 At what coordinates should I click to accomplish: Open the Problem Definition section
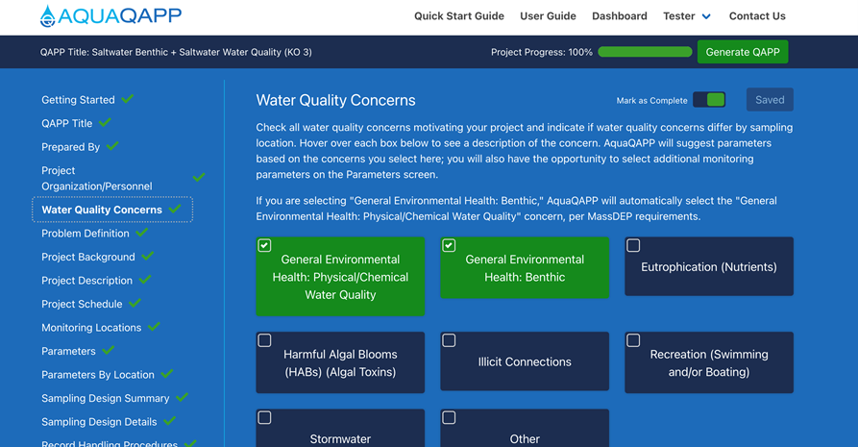coord(86,234)
